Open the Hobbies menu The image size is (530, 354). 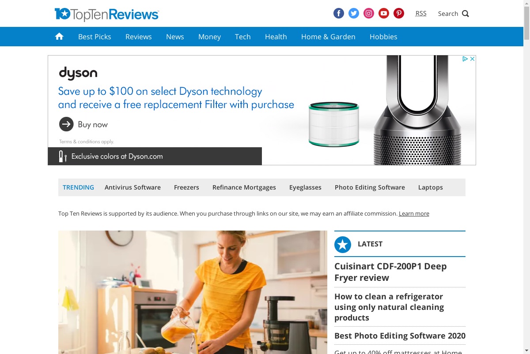tap(383, 37)
